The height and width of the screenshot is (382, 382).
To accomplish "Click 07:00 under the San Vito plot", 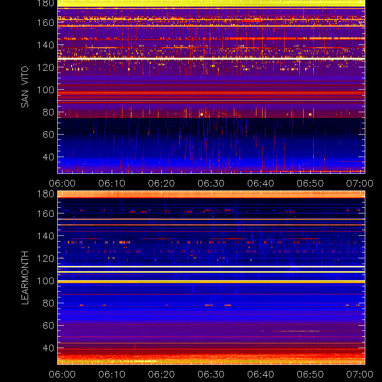I will tap(360, 183).
